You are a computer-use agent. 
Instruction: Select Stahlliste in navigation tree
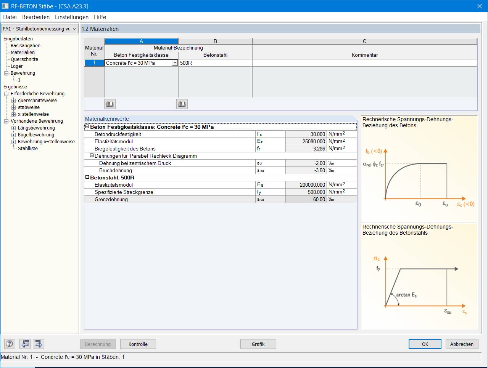tap(28, 149)
